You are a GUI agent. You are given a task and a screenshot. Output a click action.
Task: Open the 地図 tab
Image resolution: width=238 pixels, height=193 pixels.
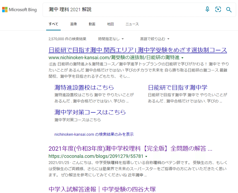[x=110, y=24]
